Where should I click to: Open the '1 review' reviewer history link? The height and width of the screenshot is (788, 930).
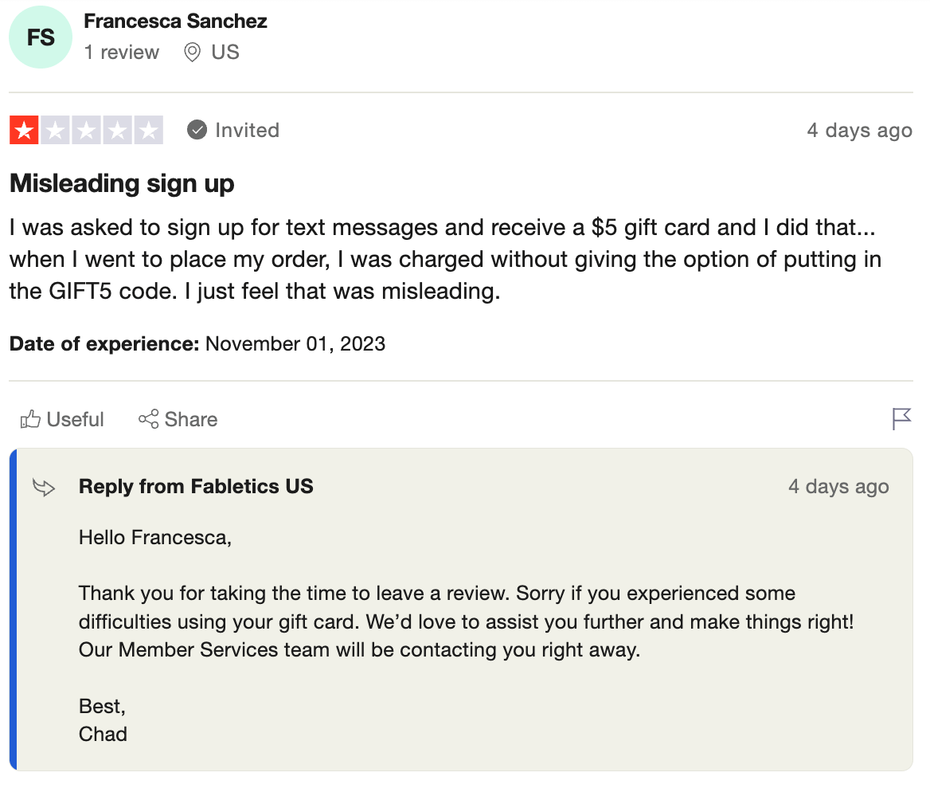point(121,53)
